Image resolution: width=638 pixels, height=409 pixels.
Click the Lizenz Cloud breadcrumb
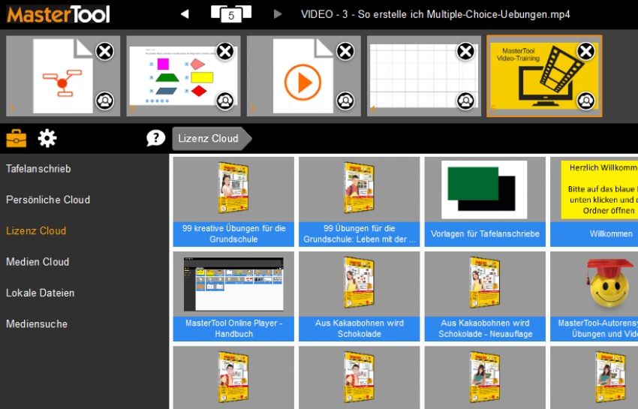(209, 138)
